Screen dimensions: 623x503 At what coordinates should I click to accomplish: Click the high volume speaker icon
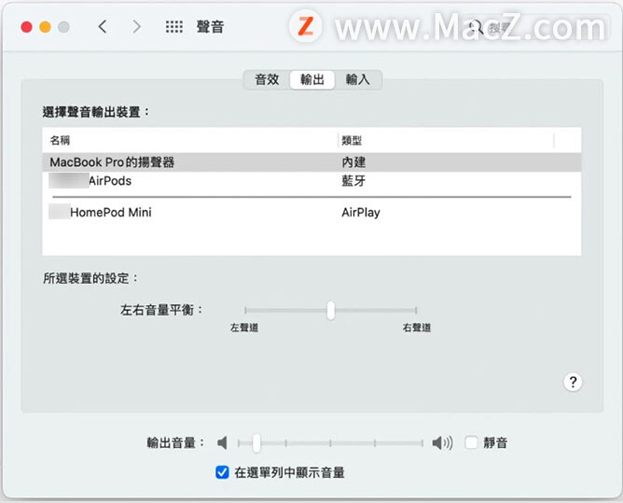(x=442, y=442)
